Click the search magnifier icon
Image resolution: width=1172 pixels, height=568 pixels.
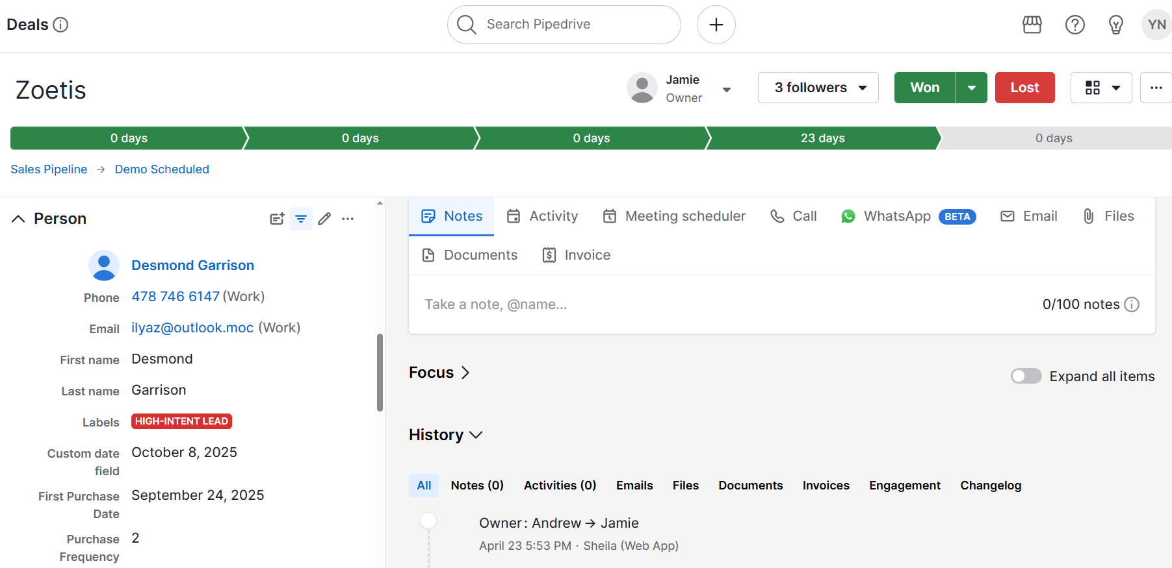click(x=467, y=25)
